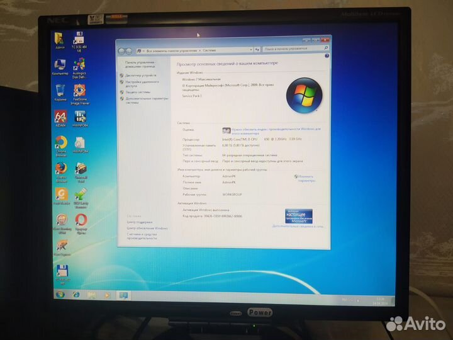Open the Windows Start menu orb
The image size is (453, 340).
tap(60, 295)
